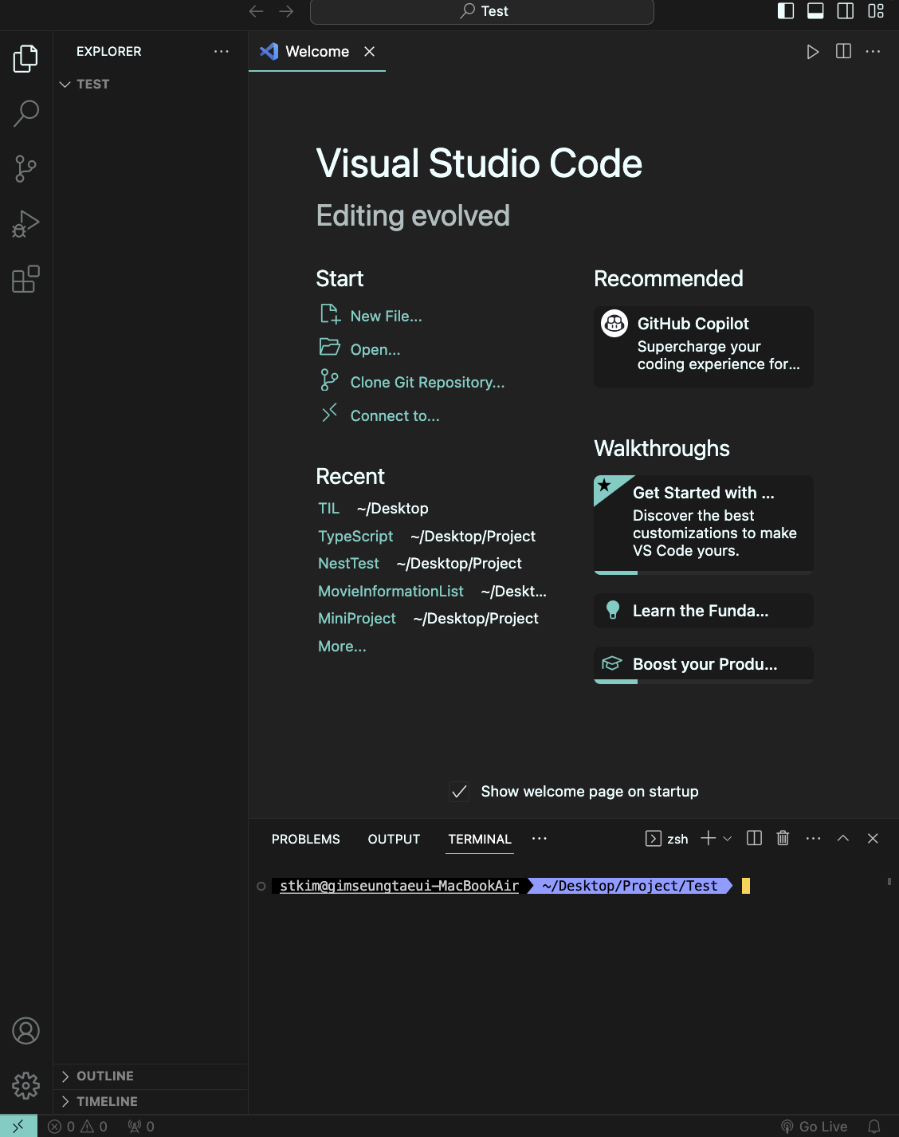
Task: Open recent NestTest project
Action: pos(348,563)
